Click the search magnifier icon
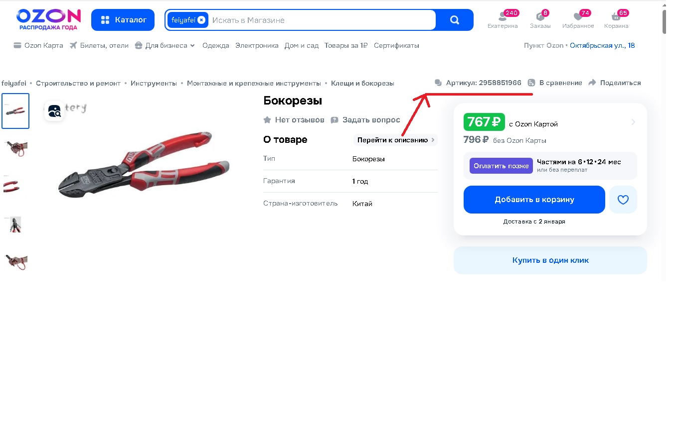The image size is (681, 436). pyautogui.click(x=454, y=20)
